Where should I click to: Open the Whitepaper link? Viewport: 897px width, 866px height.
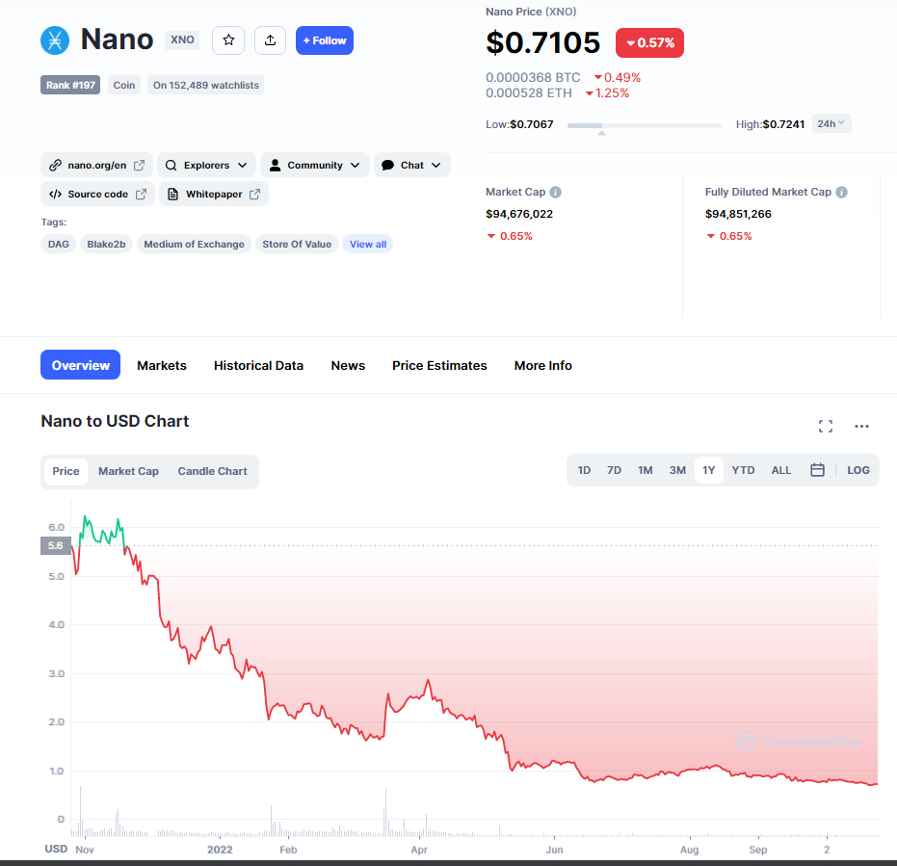click(214, 195)
